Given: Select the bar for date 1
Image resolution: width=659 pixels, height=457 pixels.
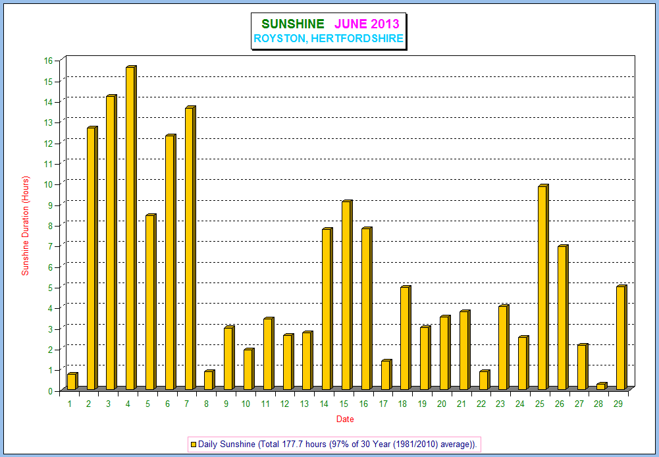Looking at the screenshot, I should click(x=72, y=381).
